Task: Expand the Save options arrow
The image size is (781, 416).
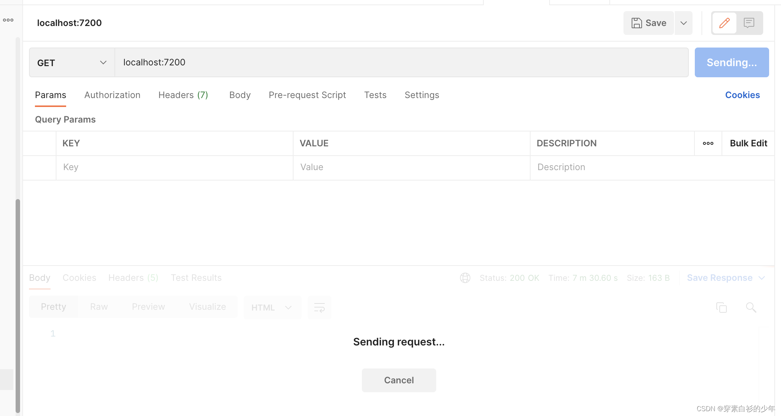Action: [x=683, y=23]
